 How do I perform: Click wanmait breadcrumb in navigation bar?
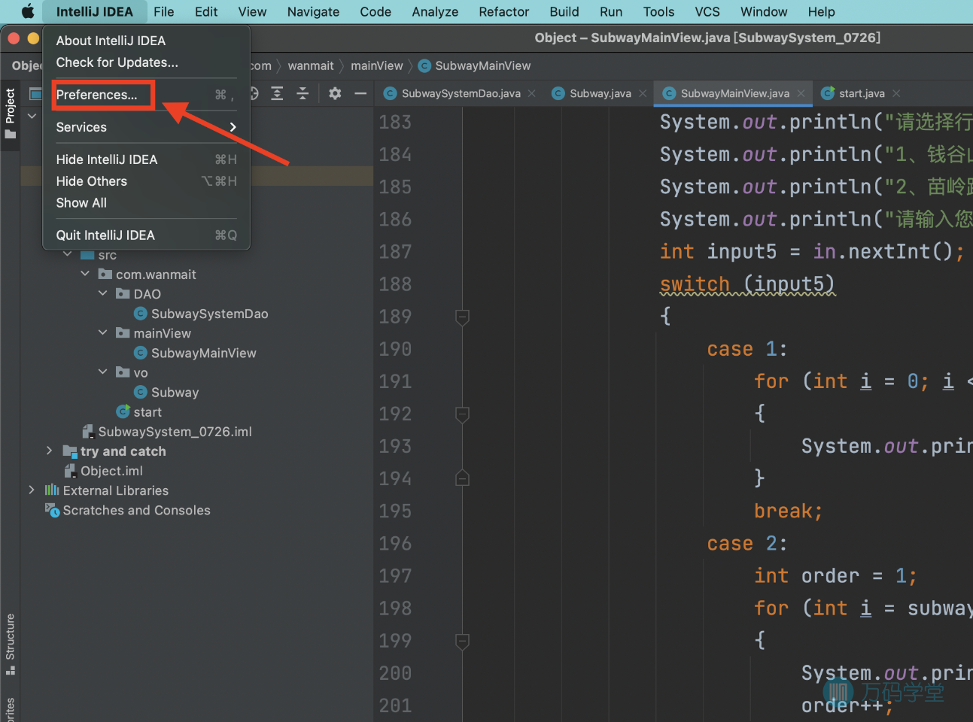[x=310, y=65]
